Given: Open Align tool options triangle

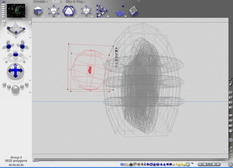Looking at the screenshot, I should (x=108, y=16).
